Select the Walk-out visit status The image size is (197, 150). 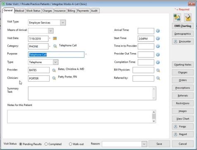point(76,144)
